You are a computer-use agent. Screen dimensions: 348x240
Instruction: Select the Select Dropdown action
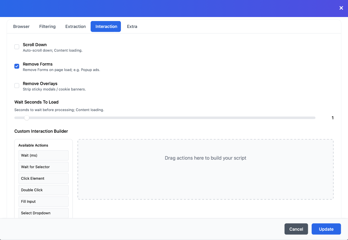click(43, 213)
